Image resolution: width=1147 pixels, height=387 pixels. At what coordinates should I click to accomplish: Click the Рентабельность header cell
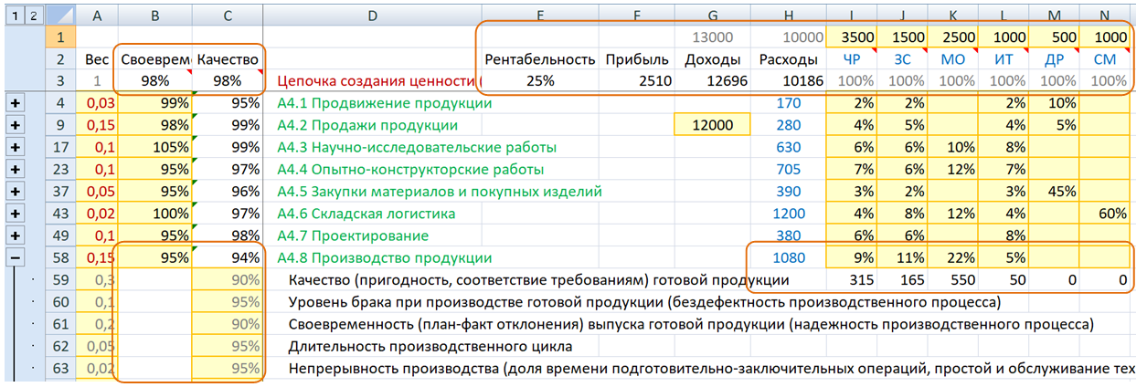click(x=540, y=59)
